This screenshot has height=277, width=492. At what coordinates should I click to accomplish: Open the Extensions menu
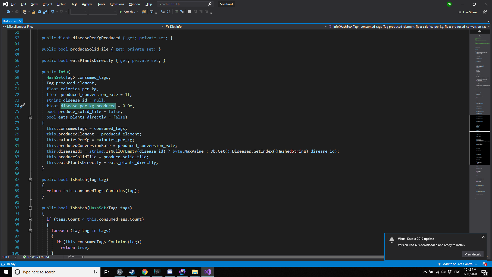pos(117,4)
